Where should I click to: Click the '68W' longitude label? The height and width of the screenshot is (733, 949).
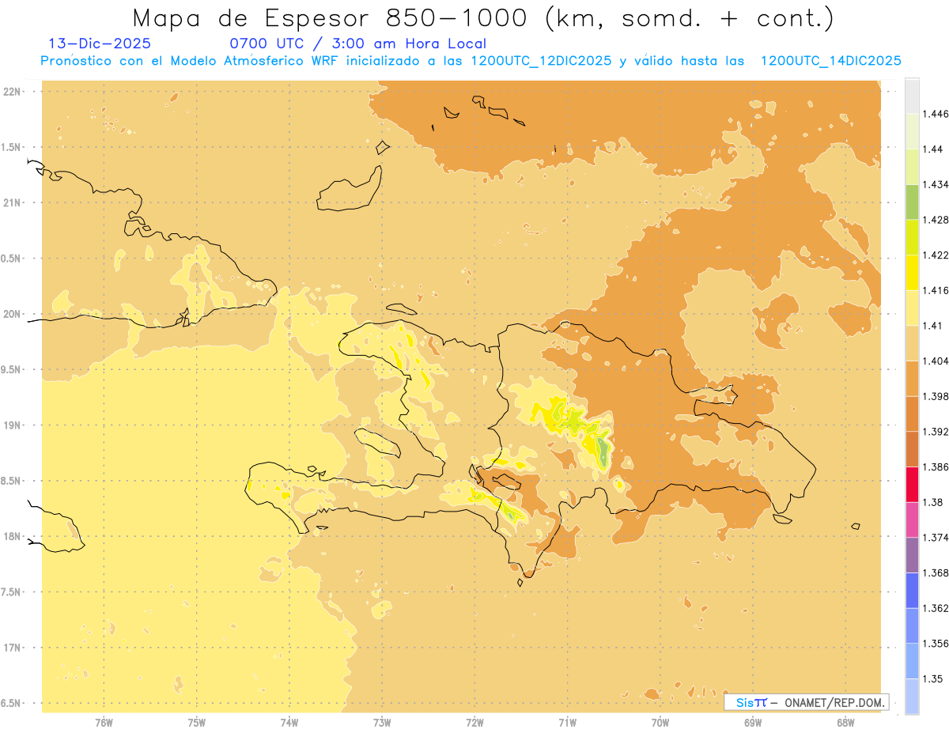[x=845, y=722]
